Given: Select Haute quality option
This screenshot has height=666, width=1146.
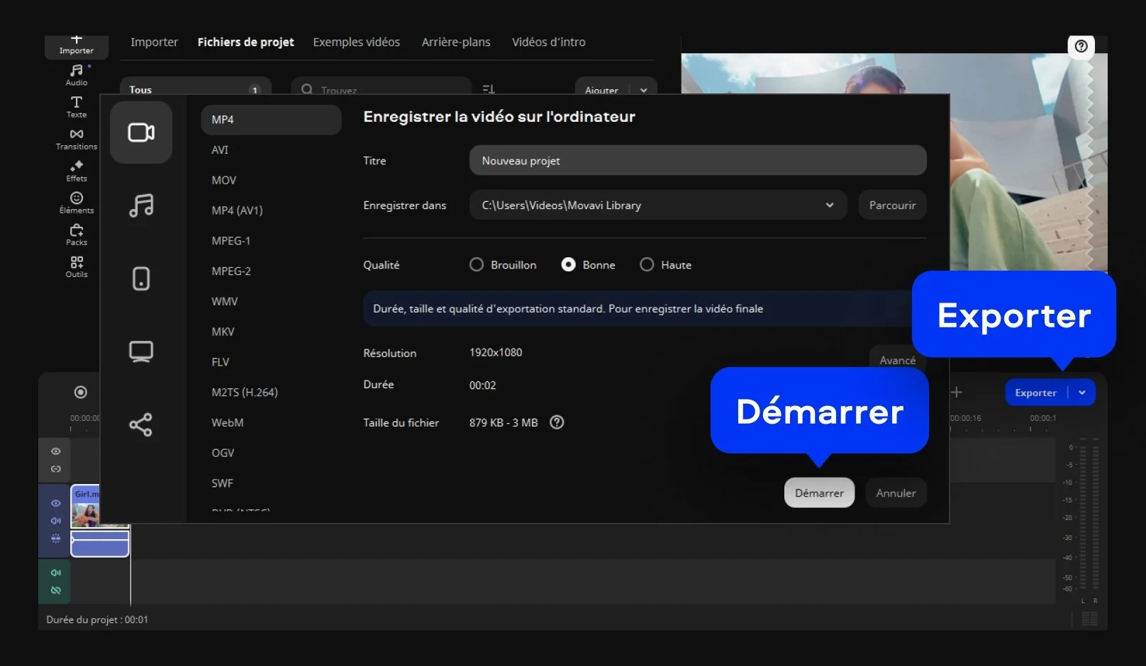Looking at the screenshot, I should pos(647,264).
